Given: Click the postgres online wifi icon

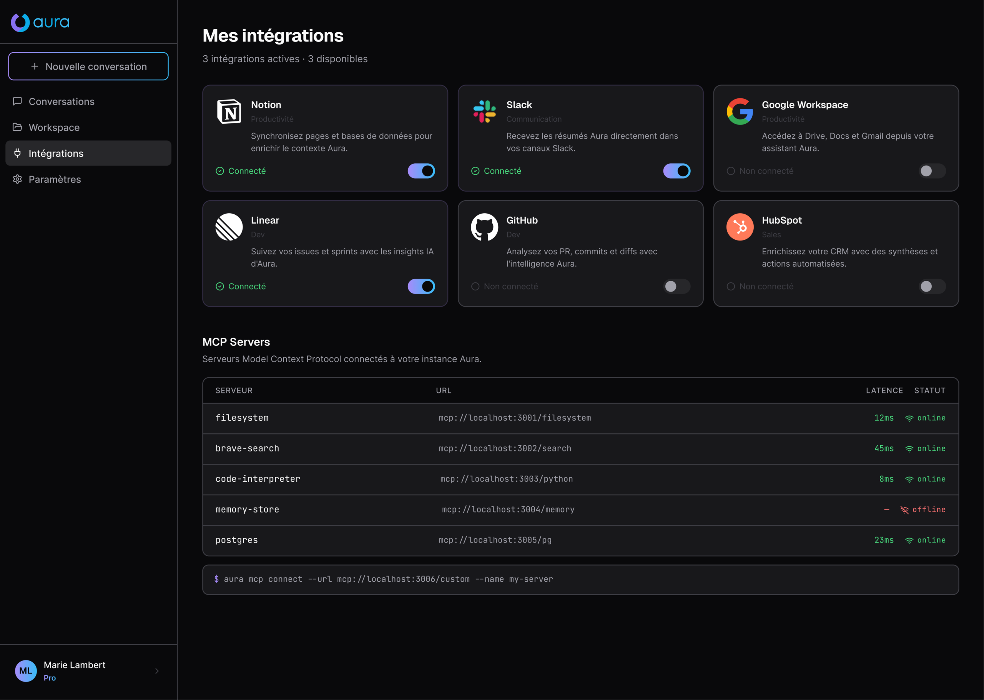Looking at the screenshot, I should click(x=909, y=541).
